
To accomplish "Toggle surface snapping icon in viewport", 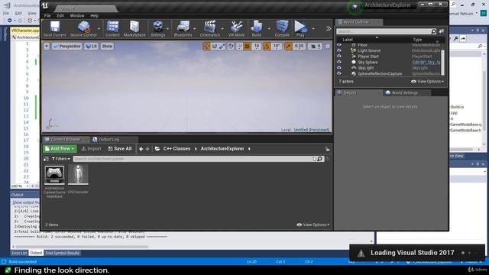I will click(x=239, y=46).
